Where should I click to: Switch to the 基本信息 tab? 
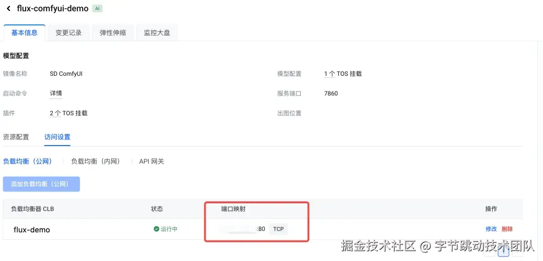(24, 33)
